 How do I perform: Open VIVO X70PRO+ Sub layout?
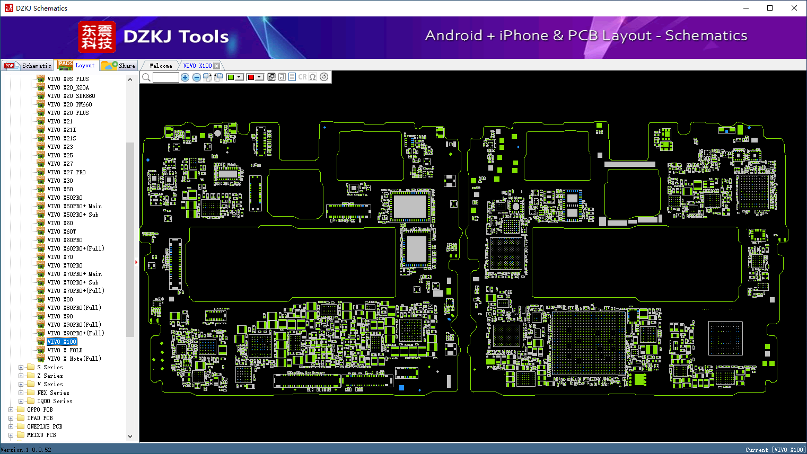73,282
